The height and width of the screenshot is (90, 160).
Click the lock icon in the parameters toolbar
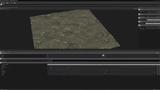tap(0, 51)
